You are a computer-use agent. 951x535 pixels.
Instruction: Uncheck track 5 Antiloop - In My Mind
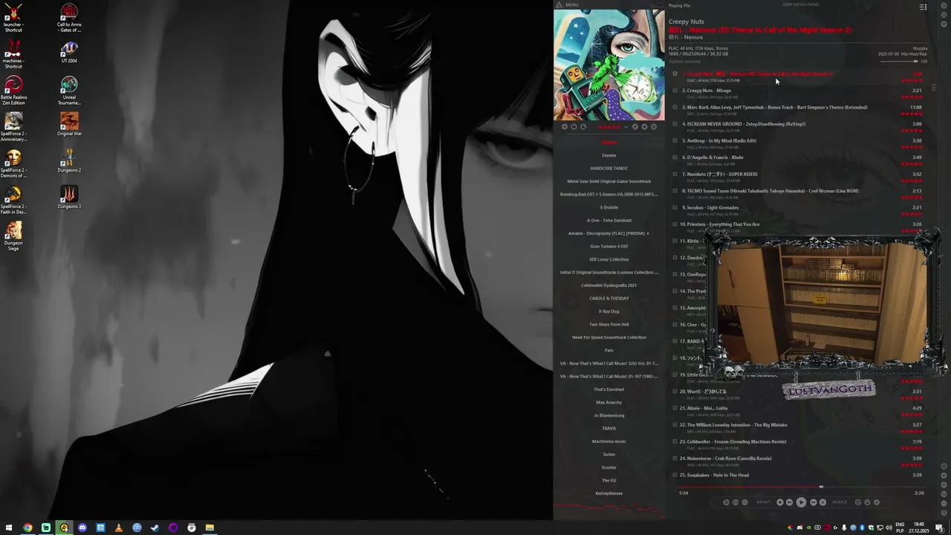point(675,140)
